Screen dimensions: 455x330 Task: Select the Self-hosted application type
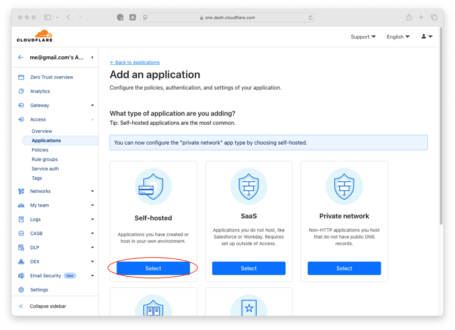153,268
